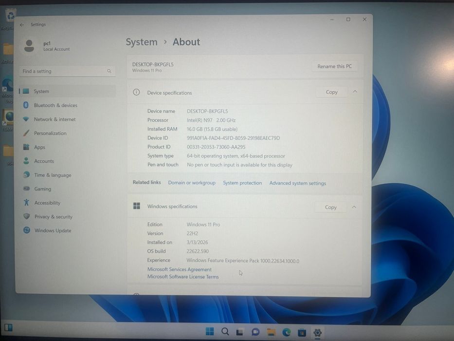Click the Gaming controller icon
This screenshot has height=341, width=454.
pyautogui.click(x=26, y=189)
